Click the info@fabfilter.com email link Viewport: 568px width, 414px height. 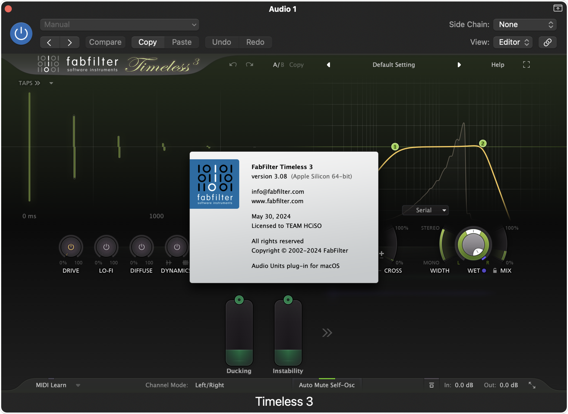point(277,192)
